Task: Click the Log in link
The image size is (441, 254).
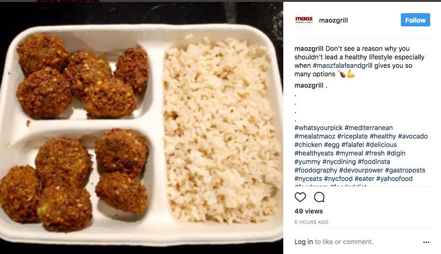Action: [304, 242]
